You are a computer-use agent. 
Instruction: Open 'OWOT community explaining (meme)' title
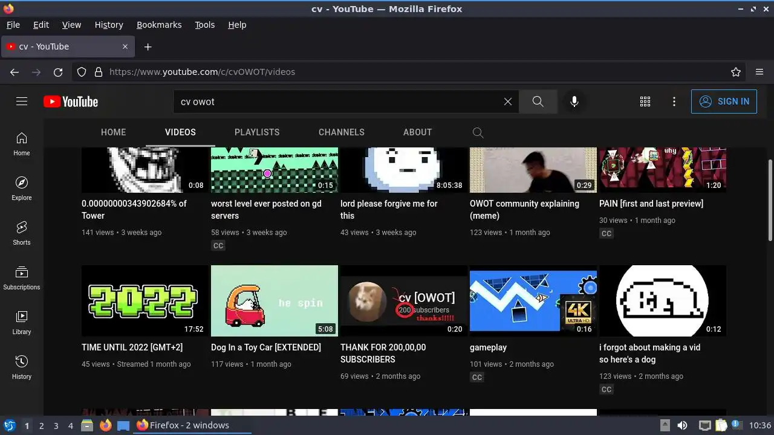tap(524, 210)
